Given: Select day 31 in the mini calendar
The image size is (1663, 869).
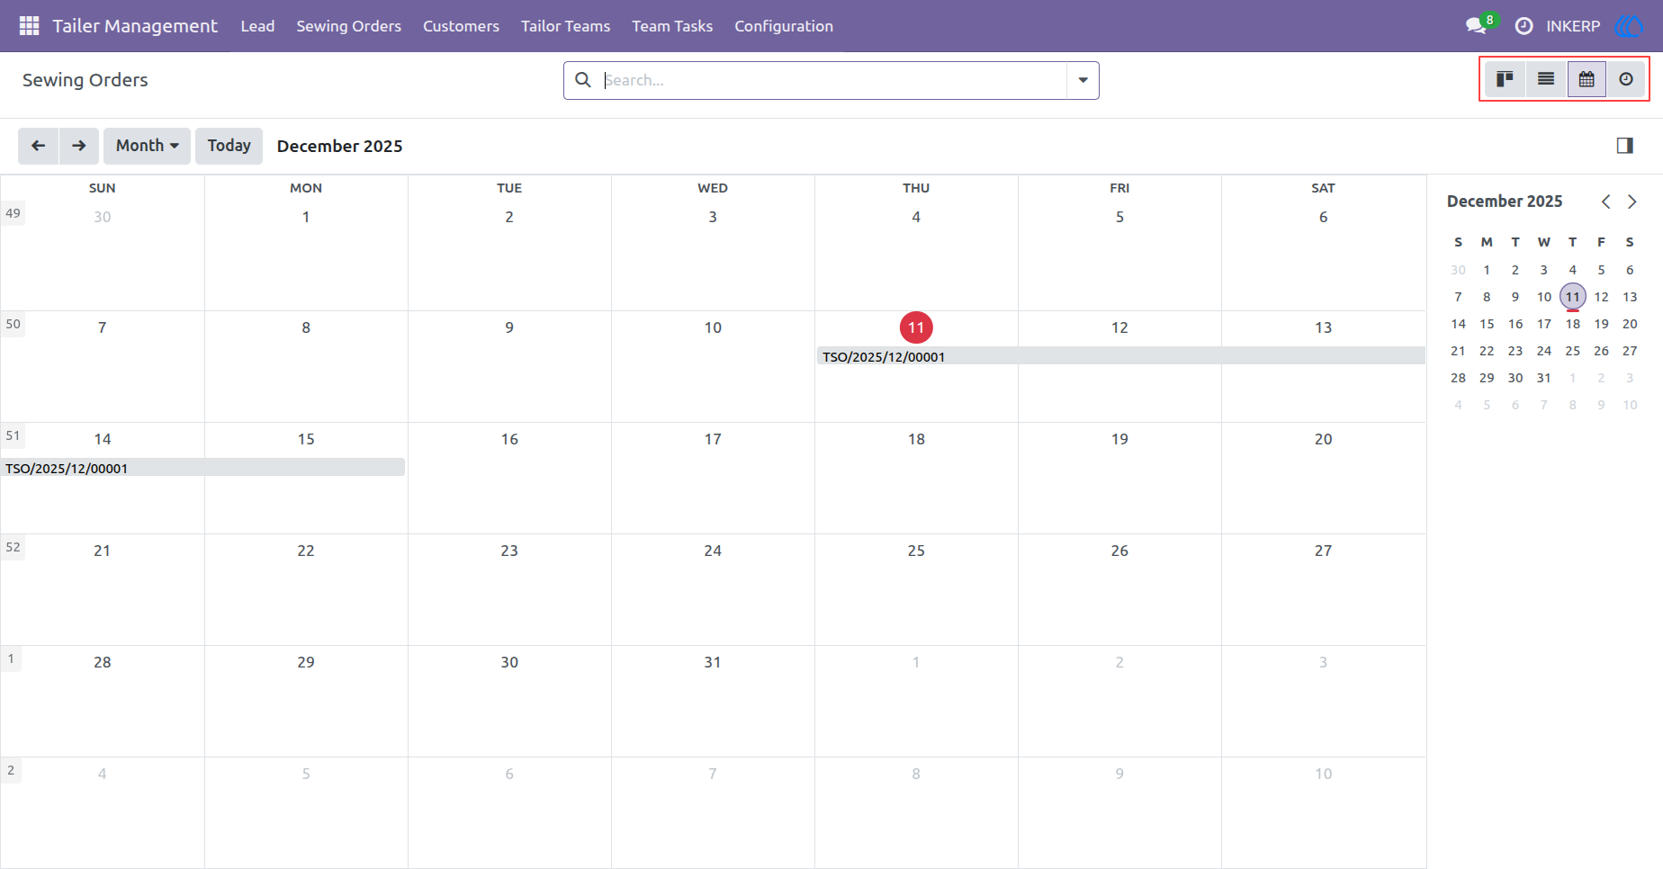Looking at the screenshot, I should tap(1543, 378).
